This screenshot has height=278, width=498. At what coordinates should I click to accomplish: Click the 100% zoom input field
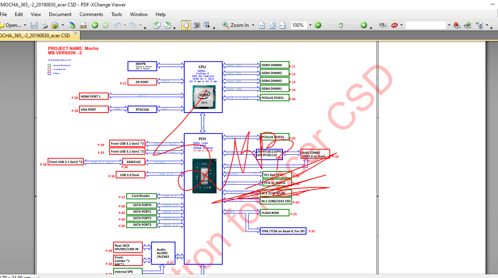[299, 25]
